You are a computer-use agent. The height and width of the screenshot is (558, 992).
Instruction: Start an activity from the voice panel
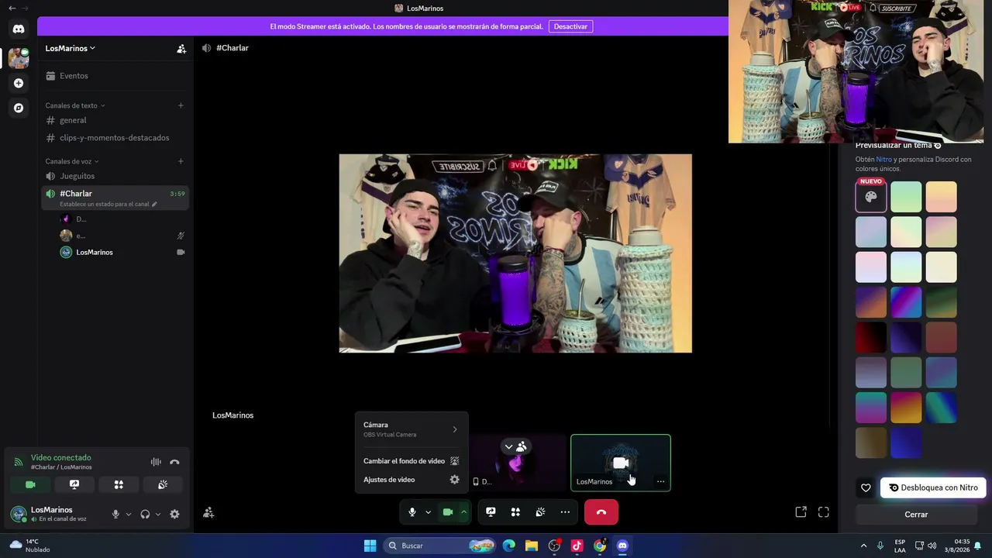pos(119,484)
